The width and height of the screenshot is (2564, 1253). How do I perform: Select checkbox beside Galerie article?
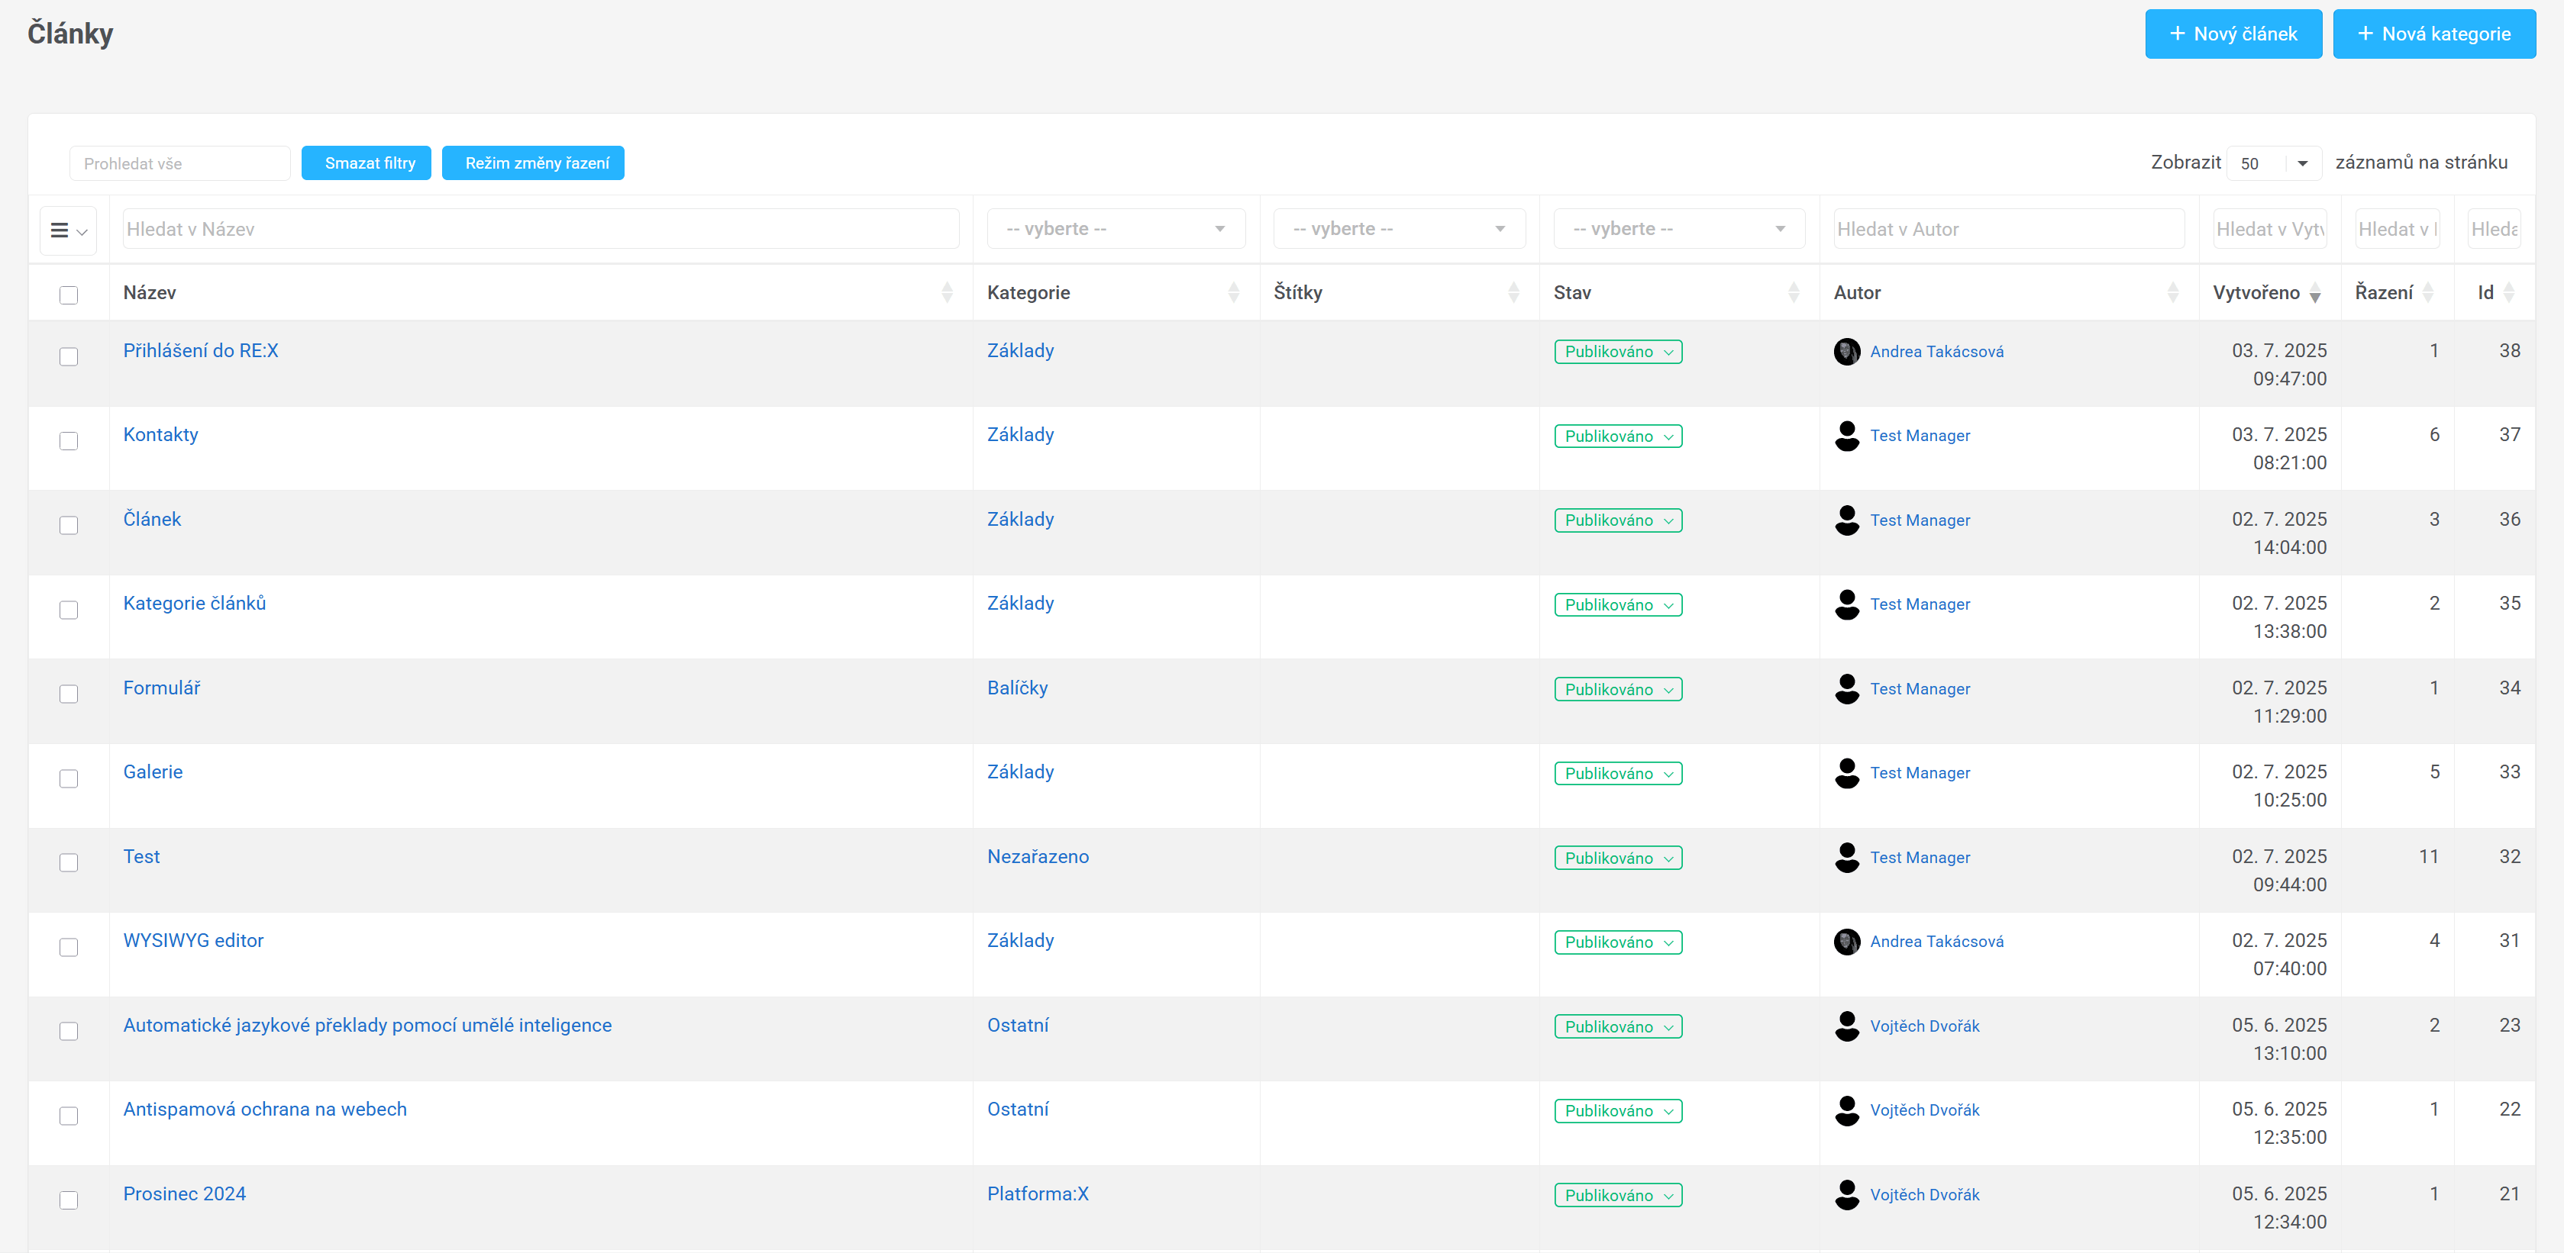(69, 778)
